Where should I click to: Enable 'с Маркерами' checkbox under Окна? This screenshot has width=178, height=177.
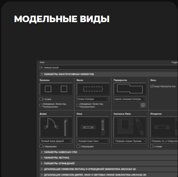coord(78,146)
